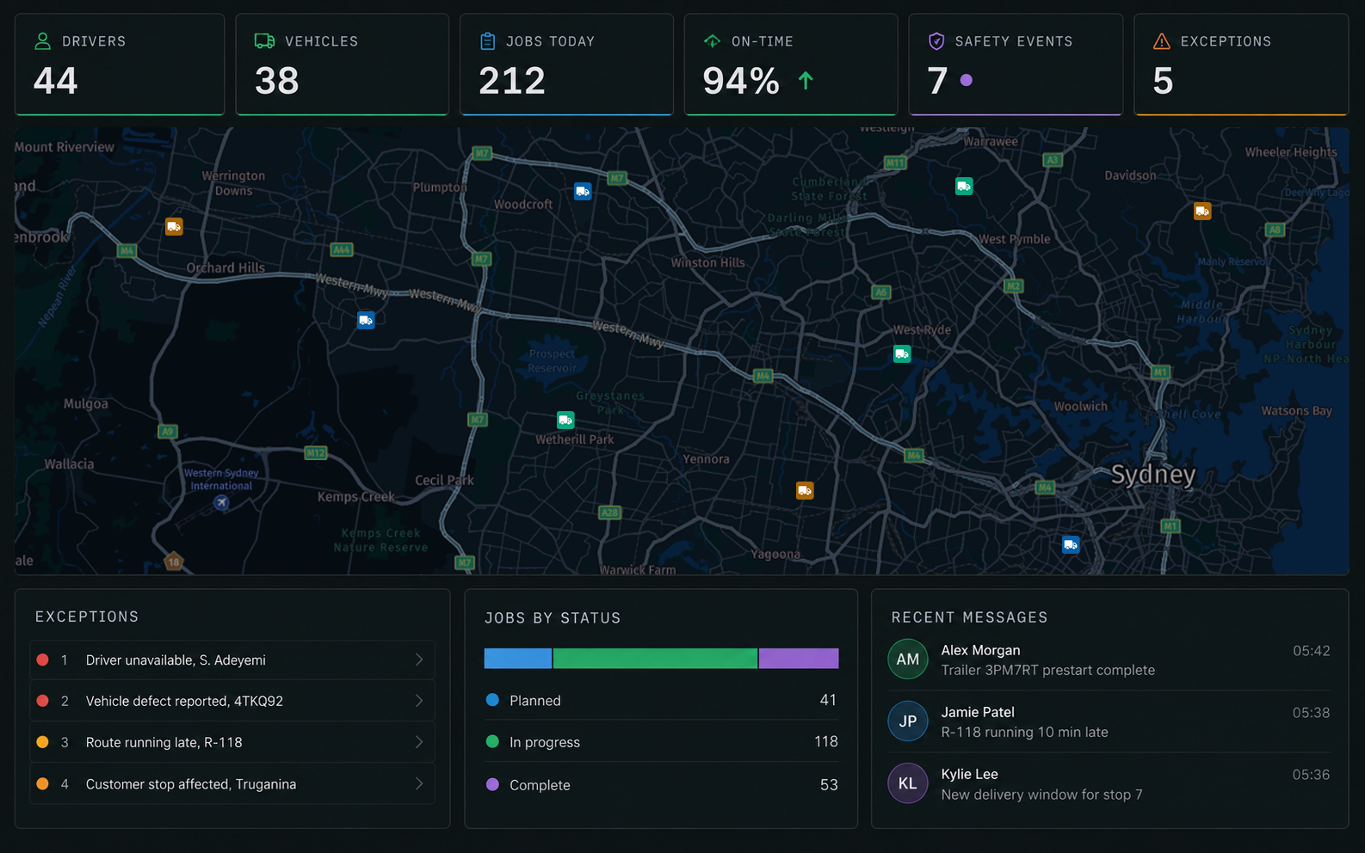Select the In progress legend row
1365x853 pixels.
[x=661, y=742]
